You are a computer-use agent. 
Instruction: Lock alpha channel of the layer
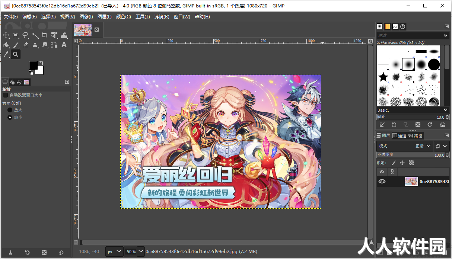pos(411,163)
